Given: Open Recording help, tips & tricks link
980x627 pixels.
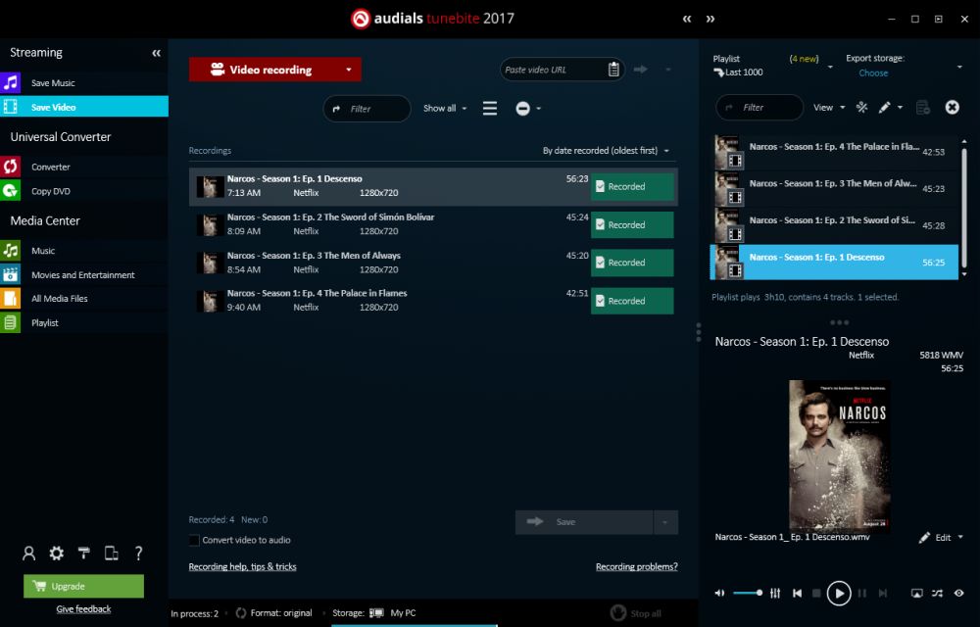Looking at the screenshot, I should coord(242,566).
